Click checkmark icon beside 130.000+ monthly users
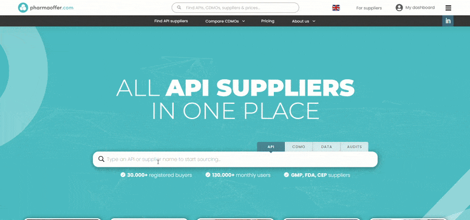Viewport: 470px width, 220px height. tap(208, 175)
